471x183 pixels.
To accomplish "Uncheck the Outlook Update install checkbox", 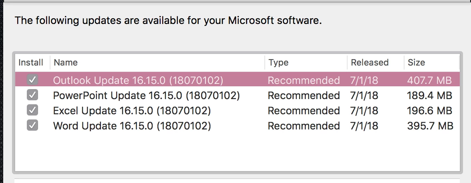I will [x=32, y=80].
